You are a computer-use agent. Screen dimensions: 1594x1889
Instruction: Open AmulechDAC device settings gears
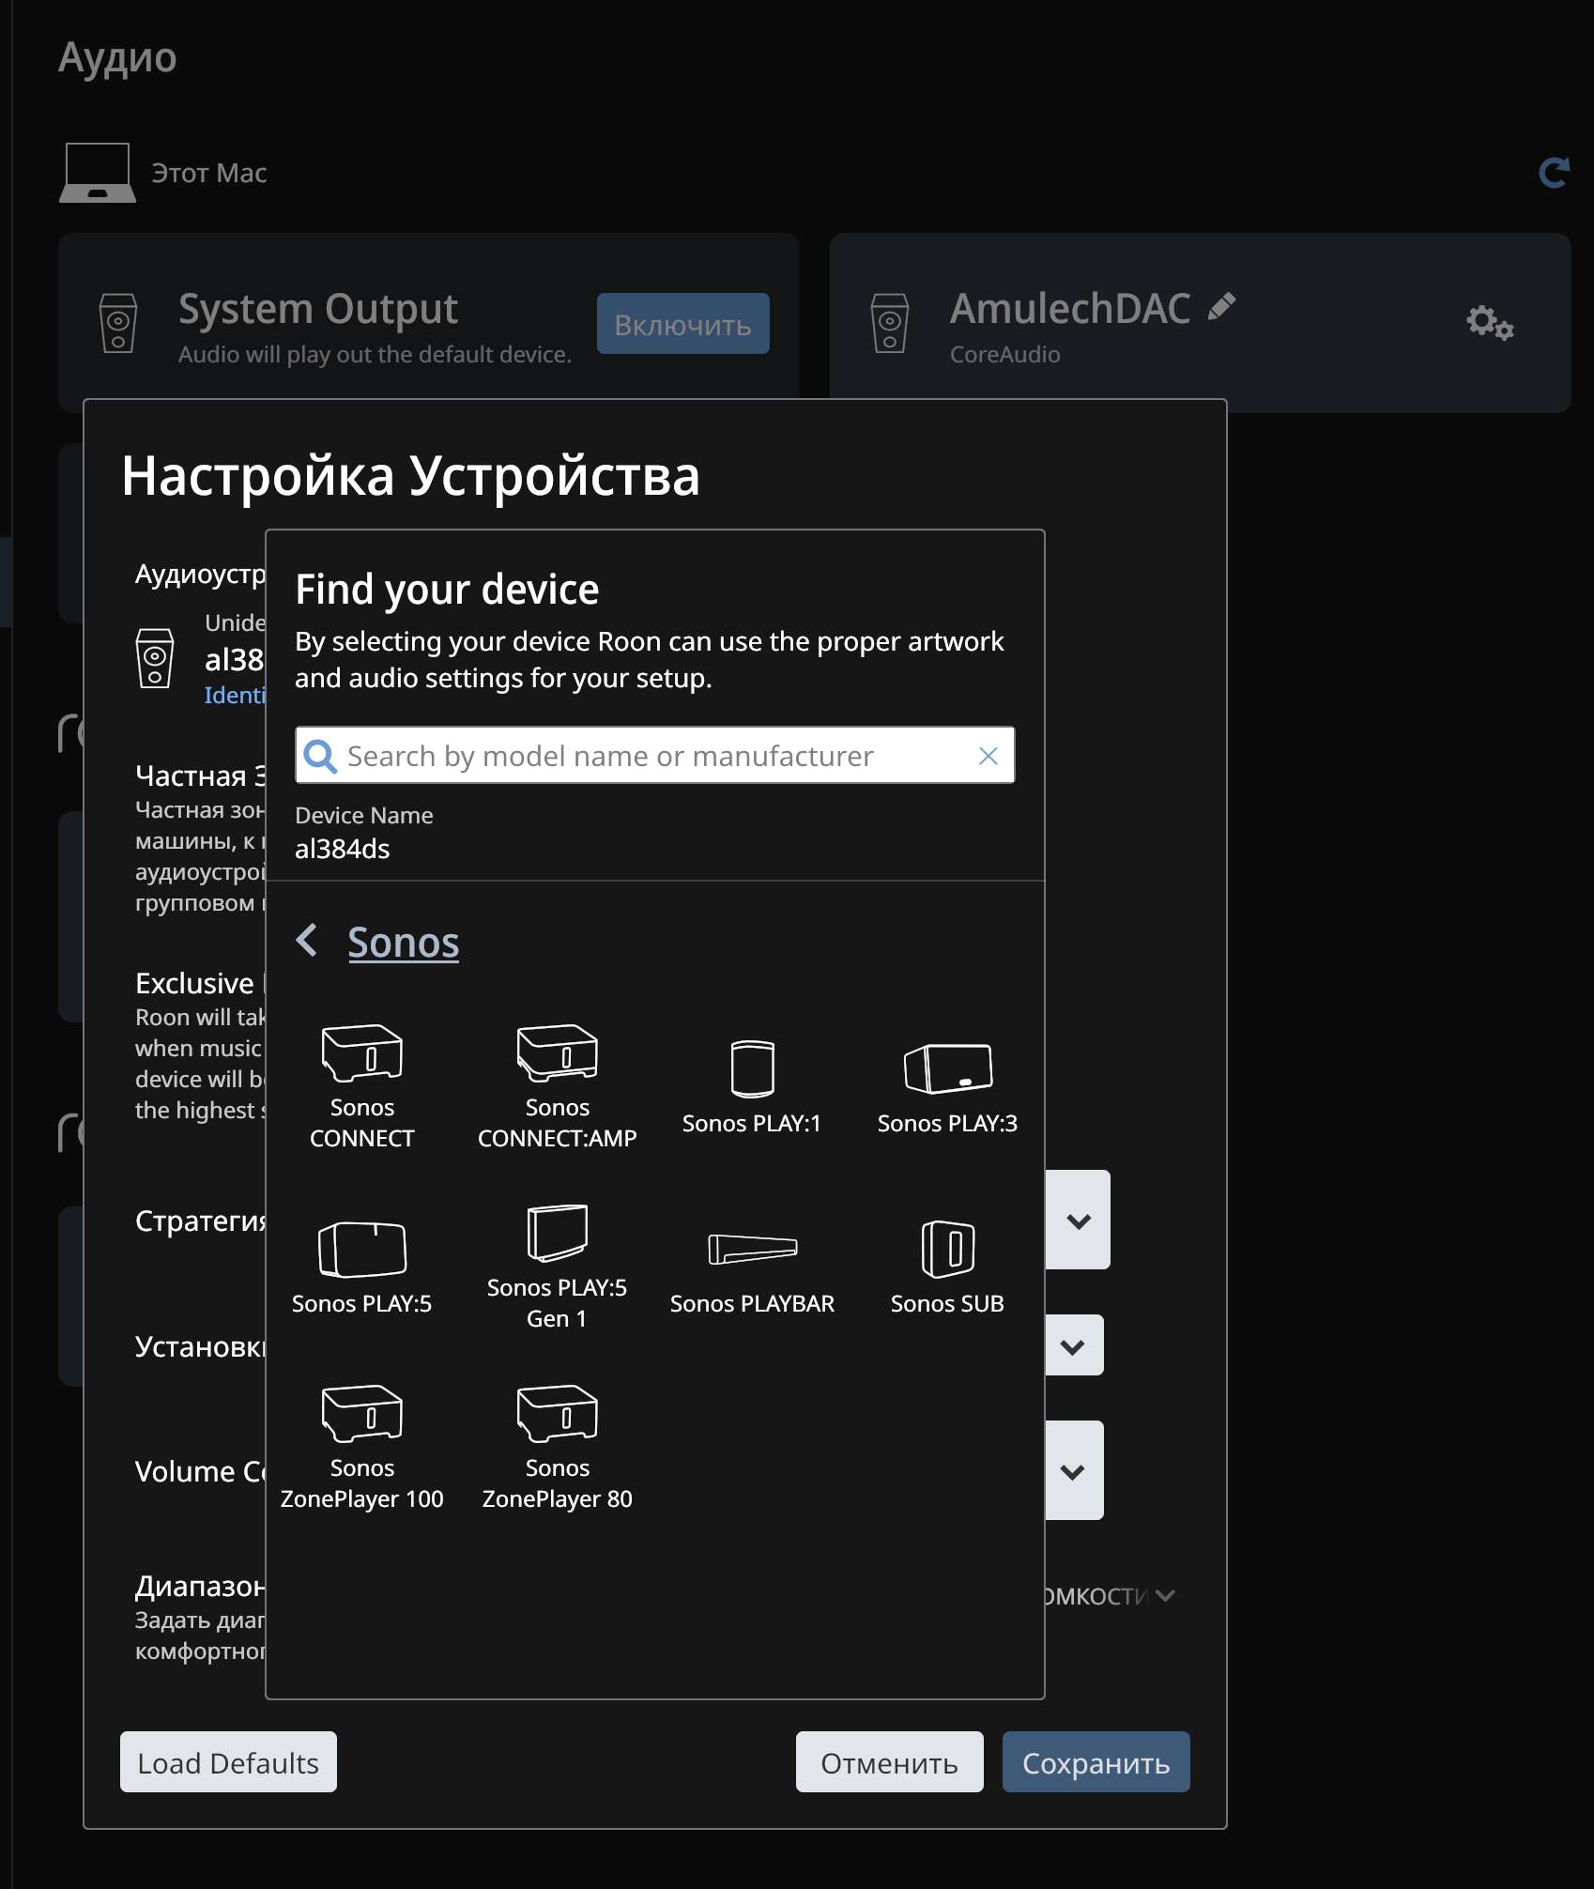[1490, 323]
